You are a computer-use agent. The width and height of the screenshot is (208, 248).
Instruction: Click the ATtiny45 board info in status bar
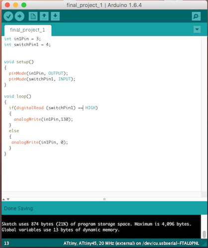tap(131, 244)
